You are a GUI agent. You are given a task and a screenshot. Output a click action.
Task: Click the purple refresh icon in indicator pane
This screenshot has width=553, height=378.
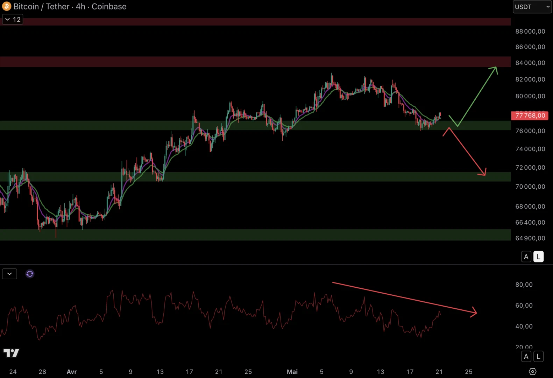point(30,274)
